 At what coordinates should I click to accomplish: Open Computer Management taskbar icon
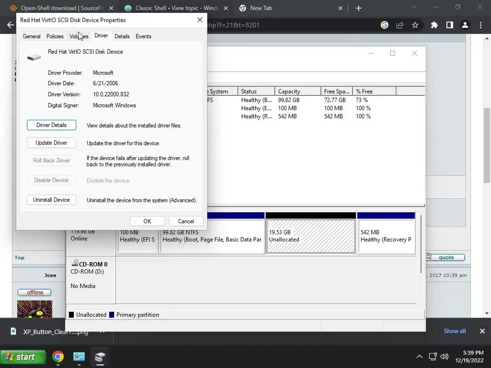79,356
